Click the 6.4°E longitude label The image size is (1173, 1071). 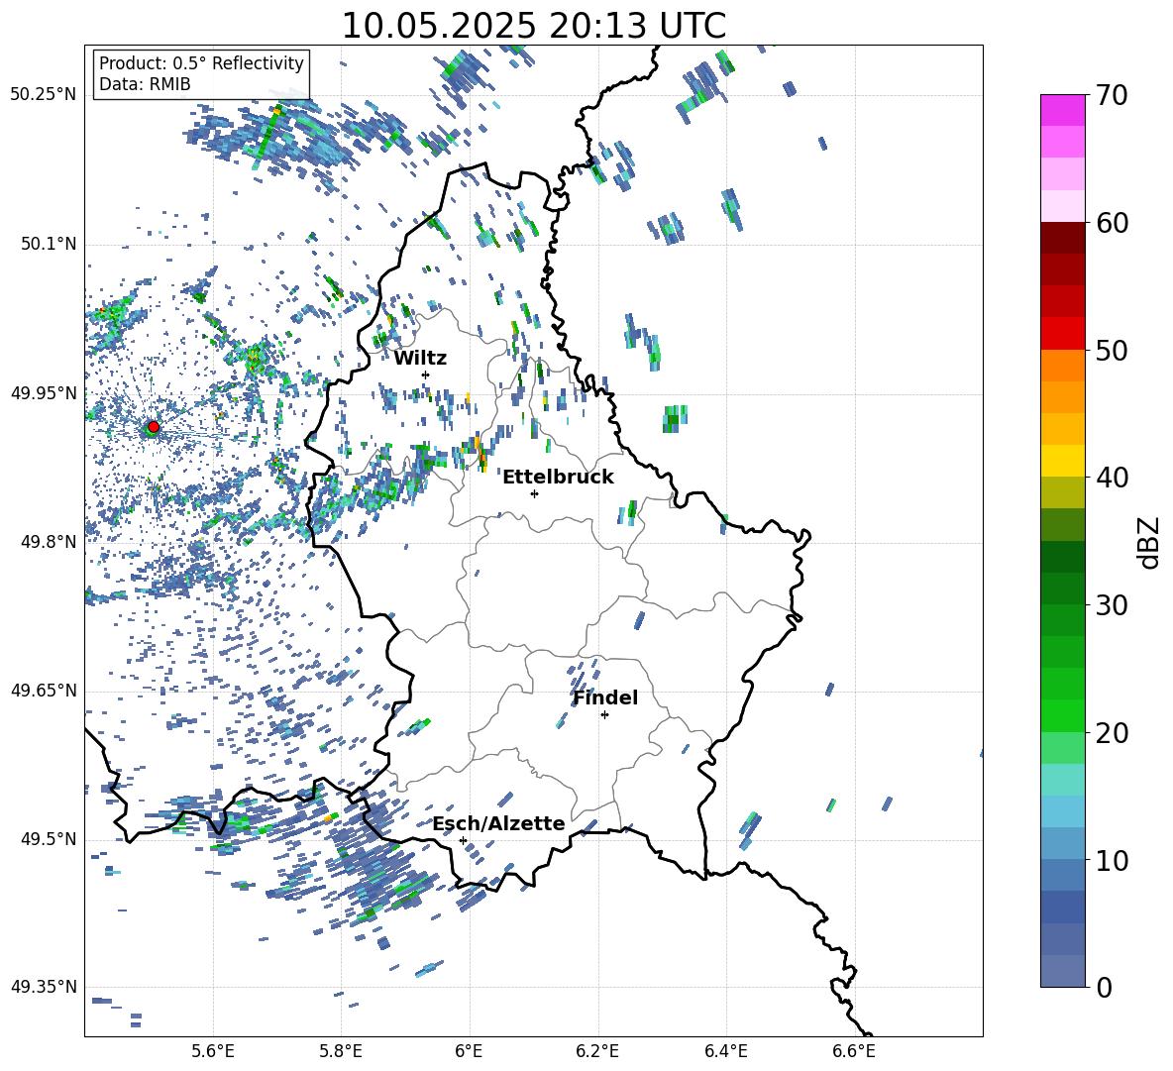coord(726,1051)
